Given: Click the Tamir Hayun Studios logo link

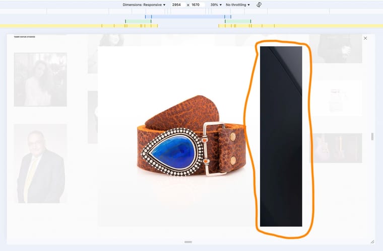Looking at the screenshot, I should [x=24, y=37].
